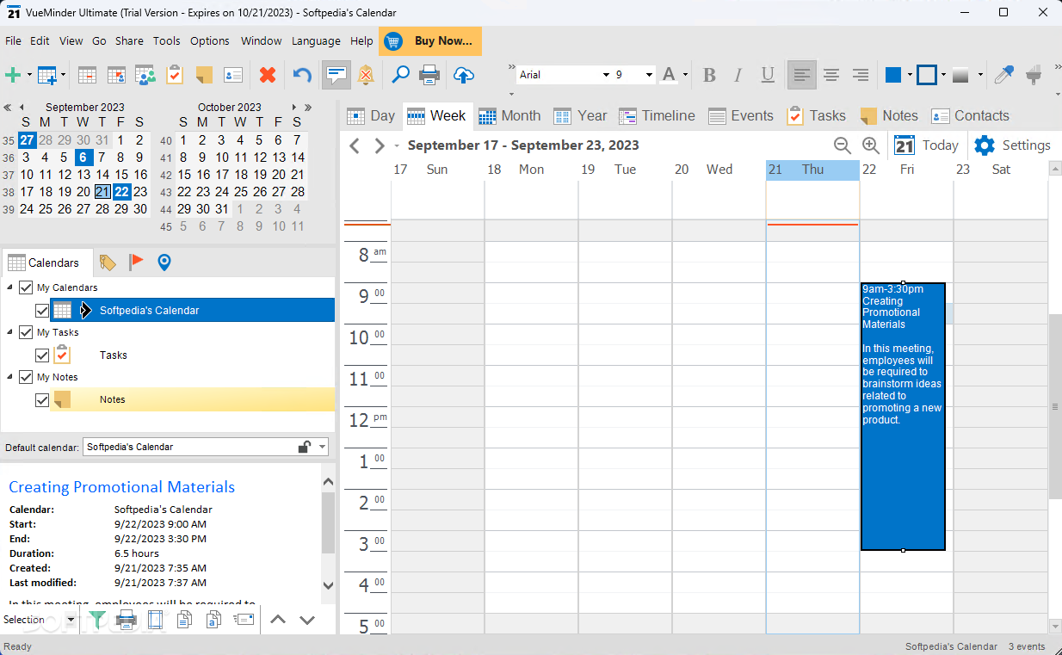
Task: Open the Options menu
Action: point(210,40)
